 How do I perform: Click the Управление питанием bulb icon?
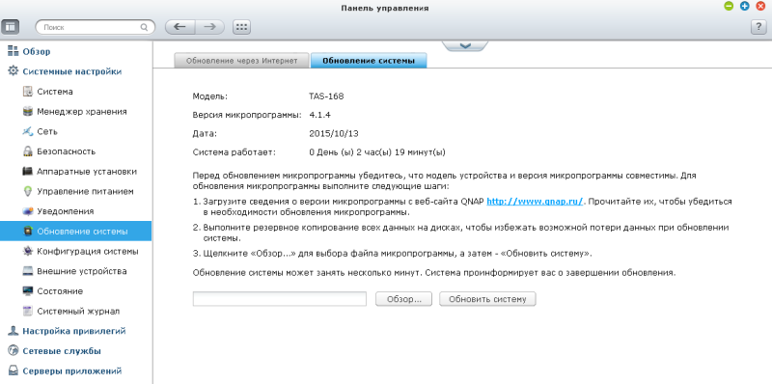pos(28,191)
